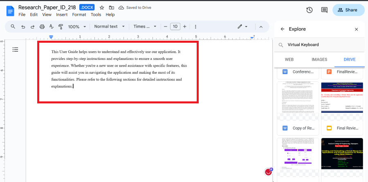Viewport: 368px width, 182px height.
Task: Open the User Registration document thumbnail
Action: coord(298,153)
